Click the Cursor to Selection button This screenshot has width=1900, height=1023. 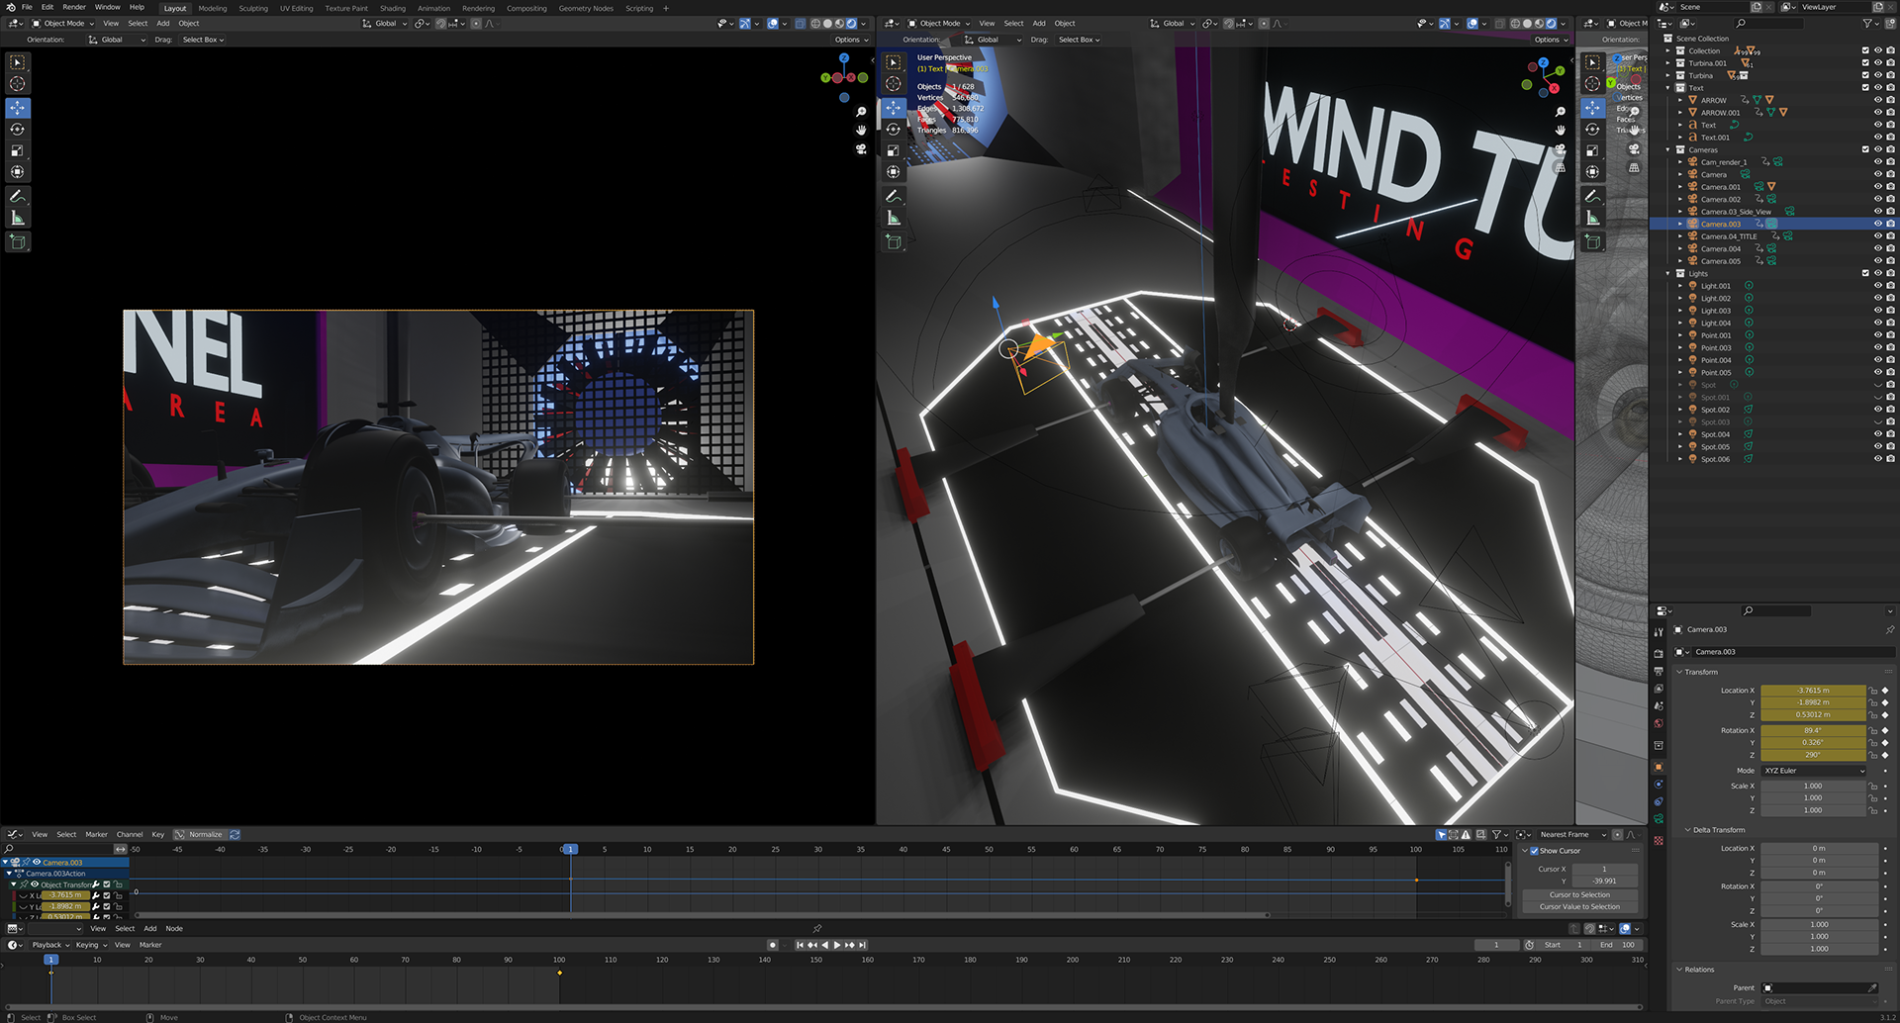(1579, 894)
